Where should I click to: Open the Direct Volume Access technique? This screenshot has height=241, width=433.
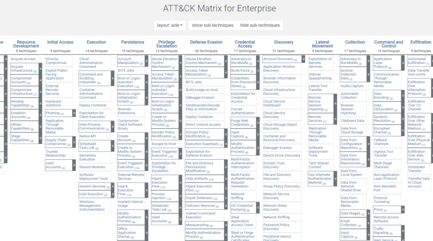click(205, 125)
